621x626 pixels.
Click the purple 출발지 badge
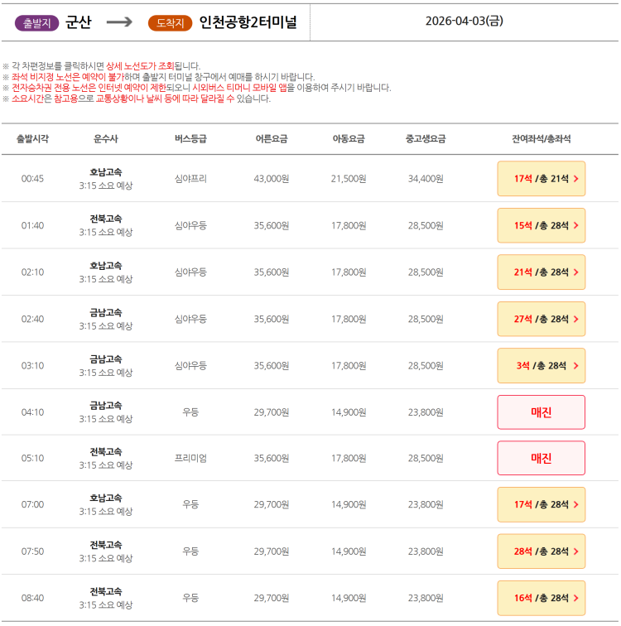[37, 23]
